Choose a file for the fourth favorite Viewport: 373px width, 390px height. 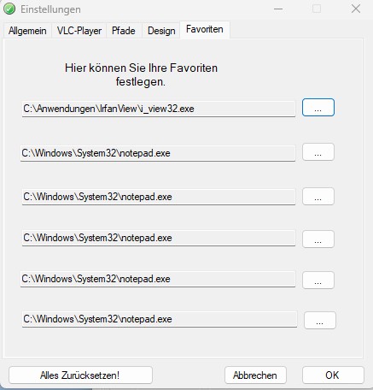coord(318,239)
